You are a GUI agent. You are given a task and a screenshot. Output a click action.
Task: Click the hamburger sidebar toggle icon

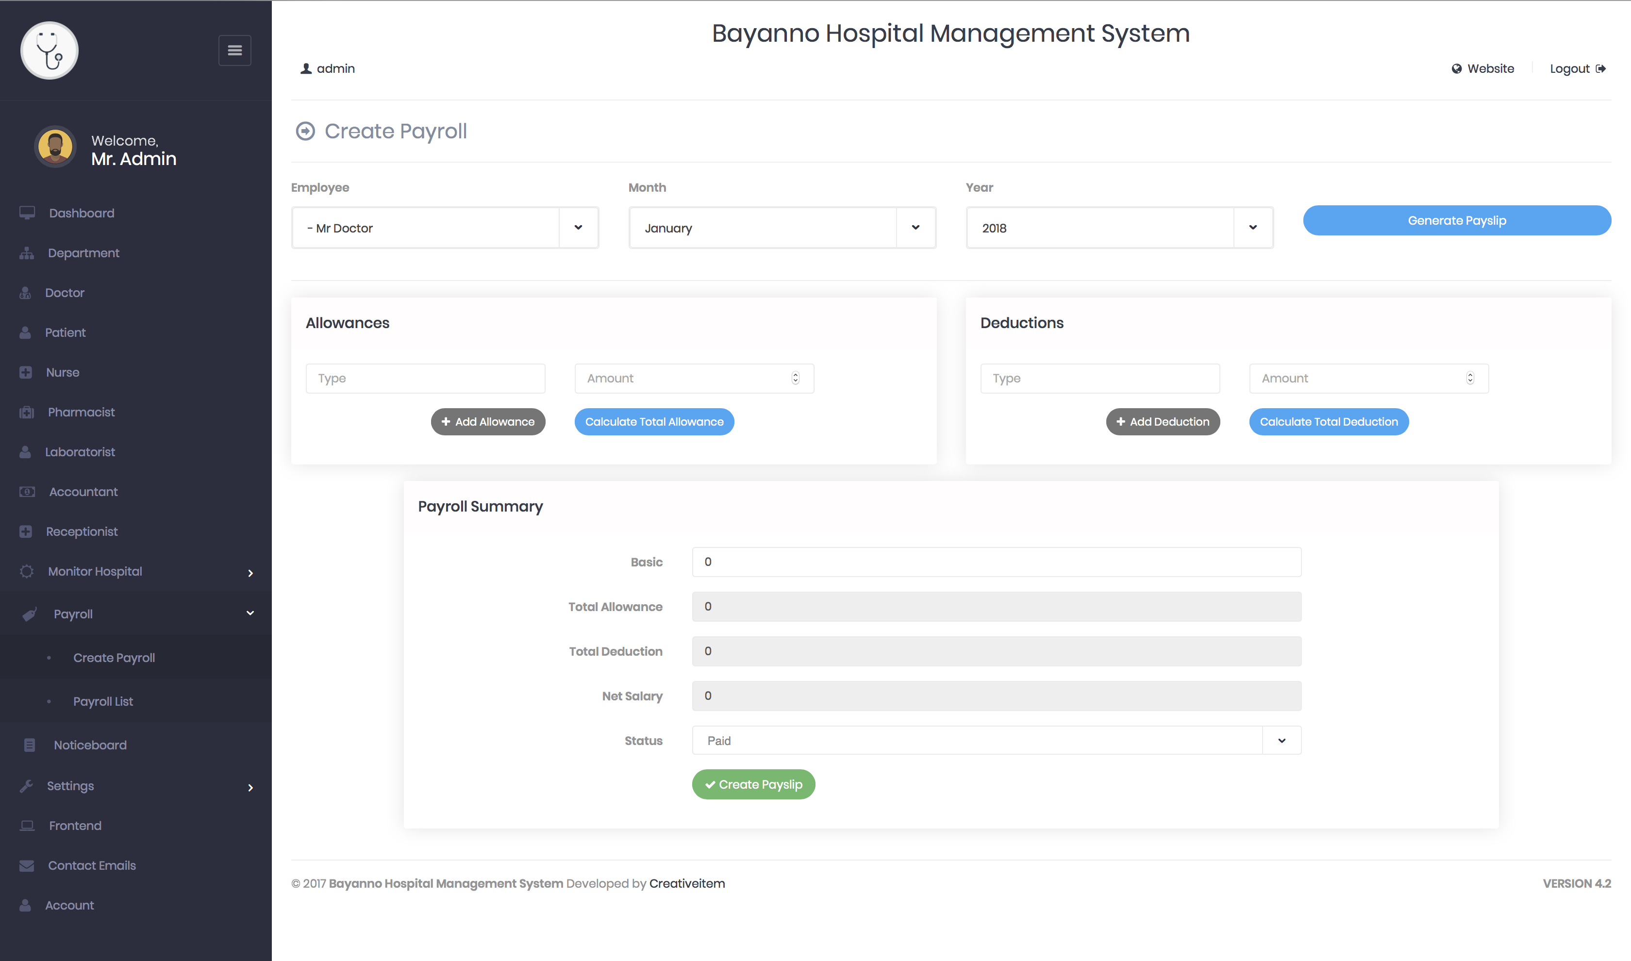click(x=234, y=50)
